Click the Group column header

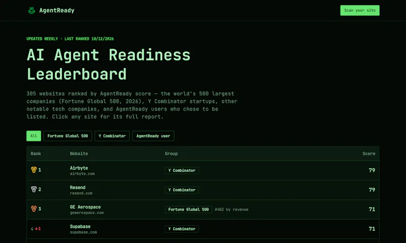[171, 153]
